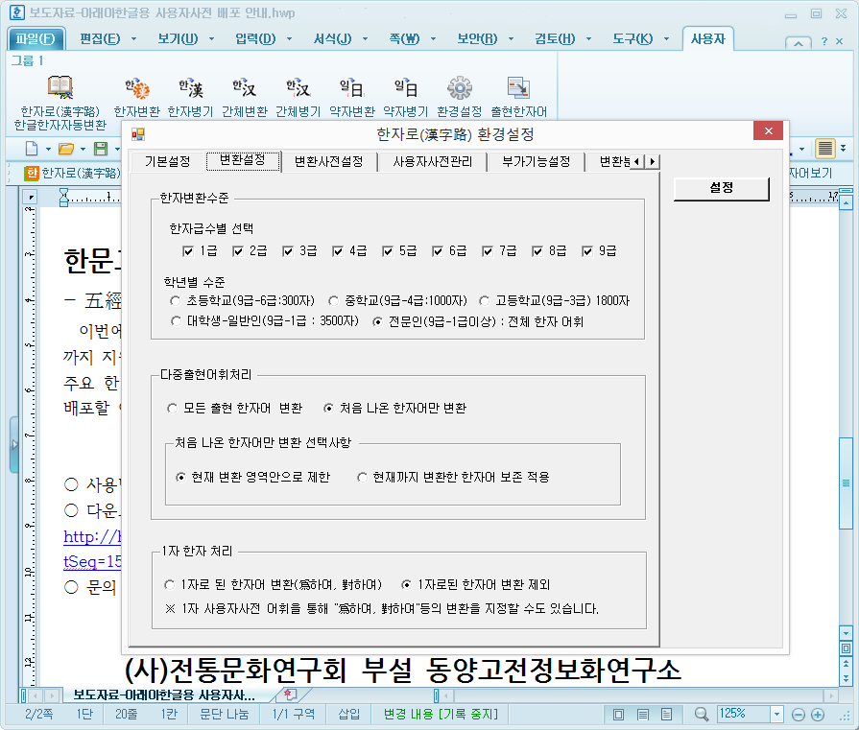Click the right arrow to reveal hidden tabs
The width and height of the screenshot is (859, 730).
[653, 162]
